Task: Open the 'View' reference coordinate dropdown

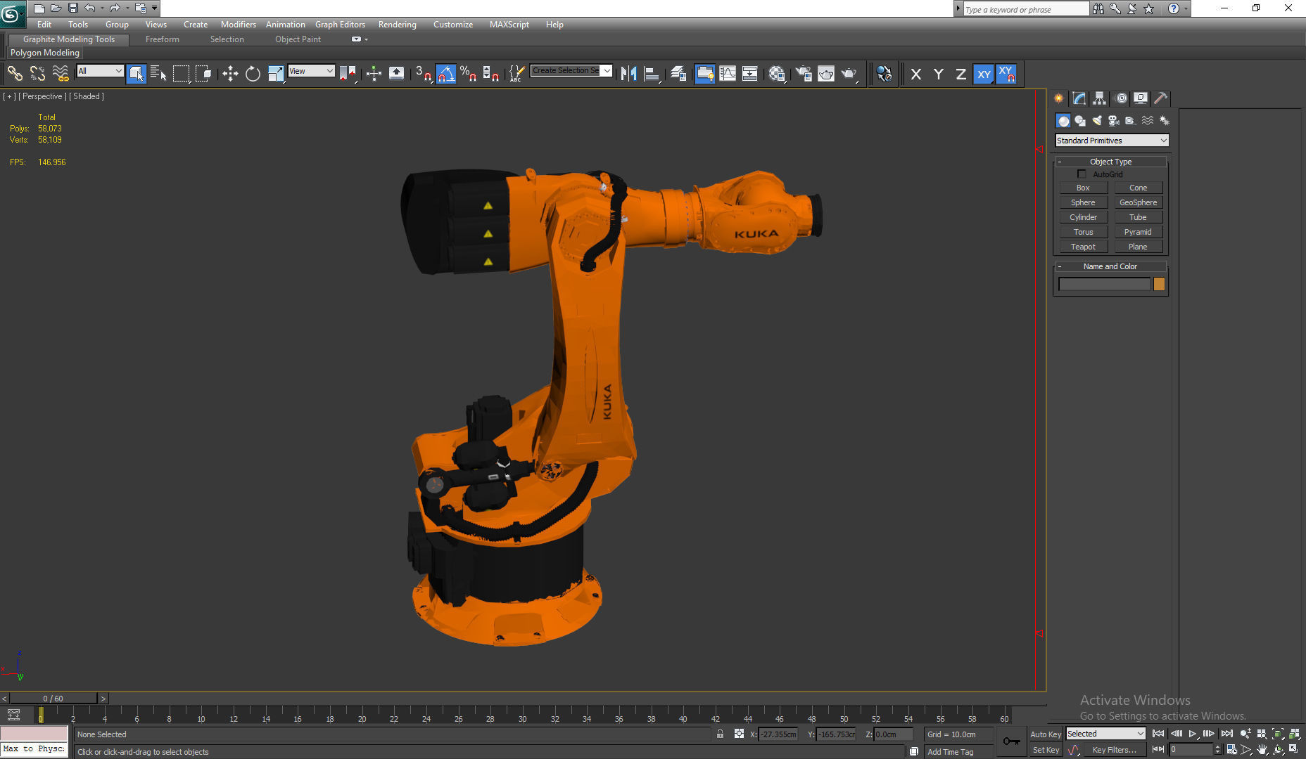Action: coord(311,71)
